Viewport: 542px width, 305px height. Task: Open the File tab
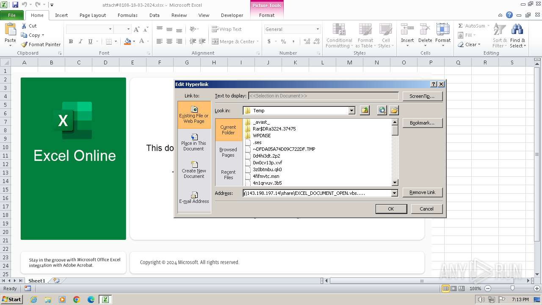coord(12,15)
